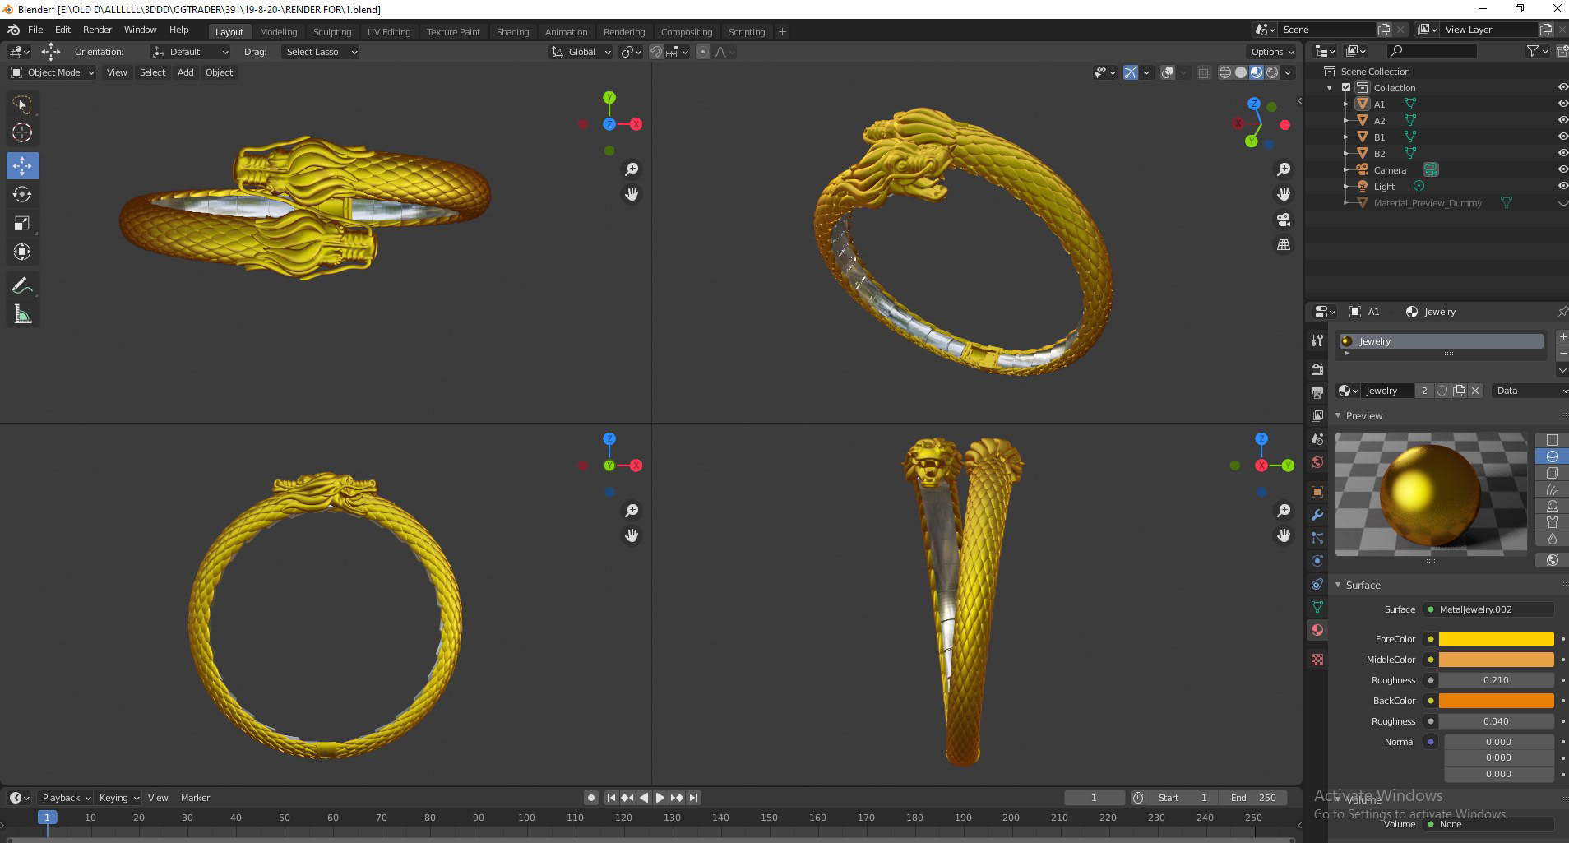Select the Measure tool
This screenshot has height=843, width=1569.
pos(22,314)
